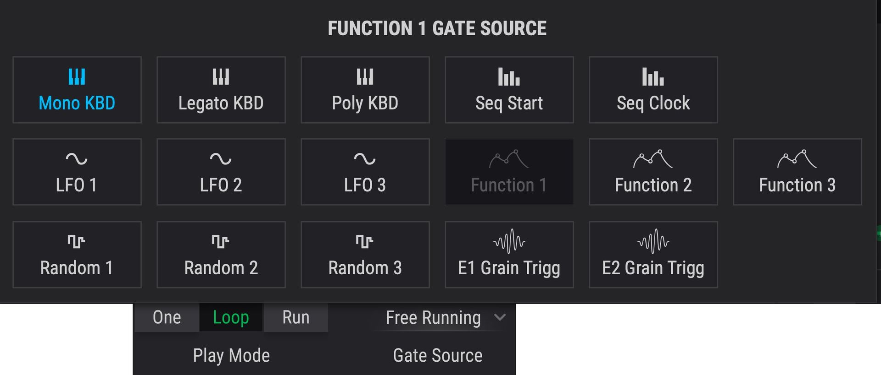Select E2 Grain Trigg source
Screen dimensions: 881x375
click(x=653, y=255)
